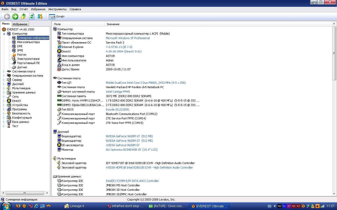Switch to InfraRed don't stop taskbar window
Image resolution: width=337 pixels, height=210 pixels.
coord(126,206)
